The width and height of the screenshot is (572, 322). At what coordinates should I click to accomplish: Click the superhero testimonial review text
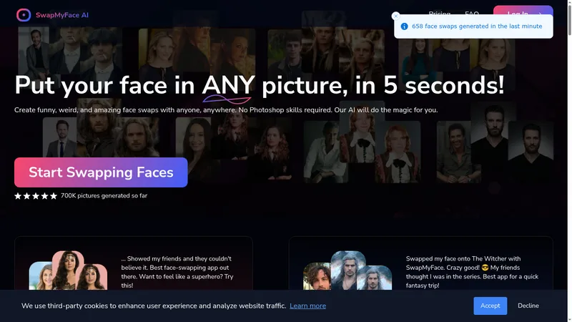coord(177,272)
